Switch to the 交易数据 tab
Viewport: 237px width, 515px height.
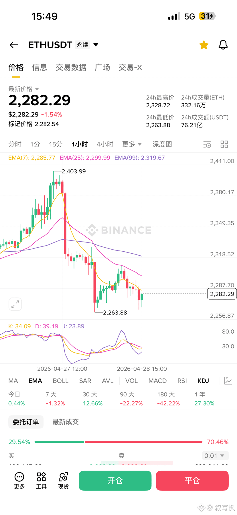71,67
